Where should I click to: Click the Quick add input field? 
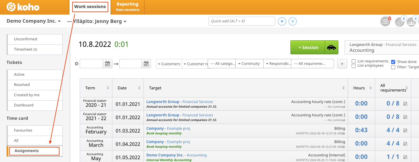[242, 21]
